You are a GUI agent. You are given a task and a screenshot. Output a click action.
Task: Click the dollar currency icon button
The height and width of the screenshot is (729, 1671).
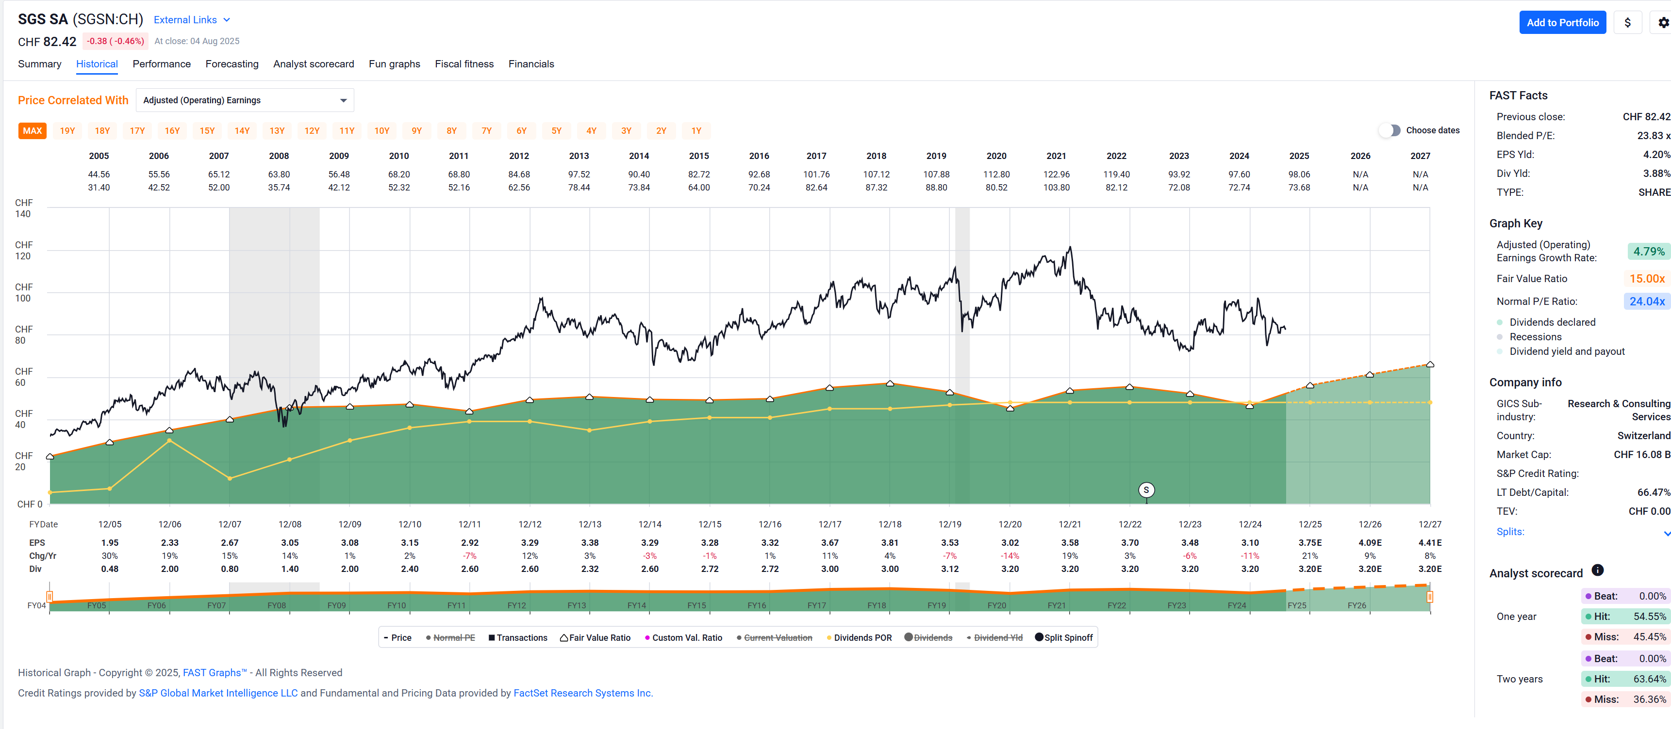pos(1627,23)
